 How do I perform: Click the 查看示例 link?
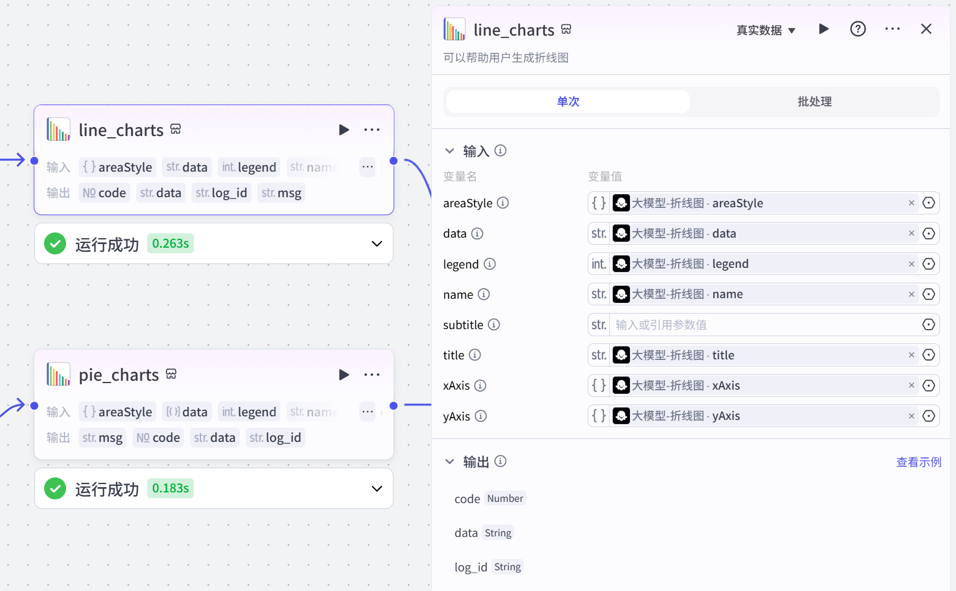pos(919,462)
